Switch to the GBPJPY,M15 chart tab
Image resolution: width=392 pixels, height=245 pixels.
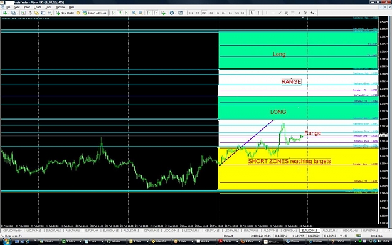tap(212, 231)
